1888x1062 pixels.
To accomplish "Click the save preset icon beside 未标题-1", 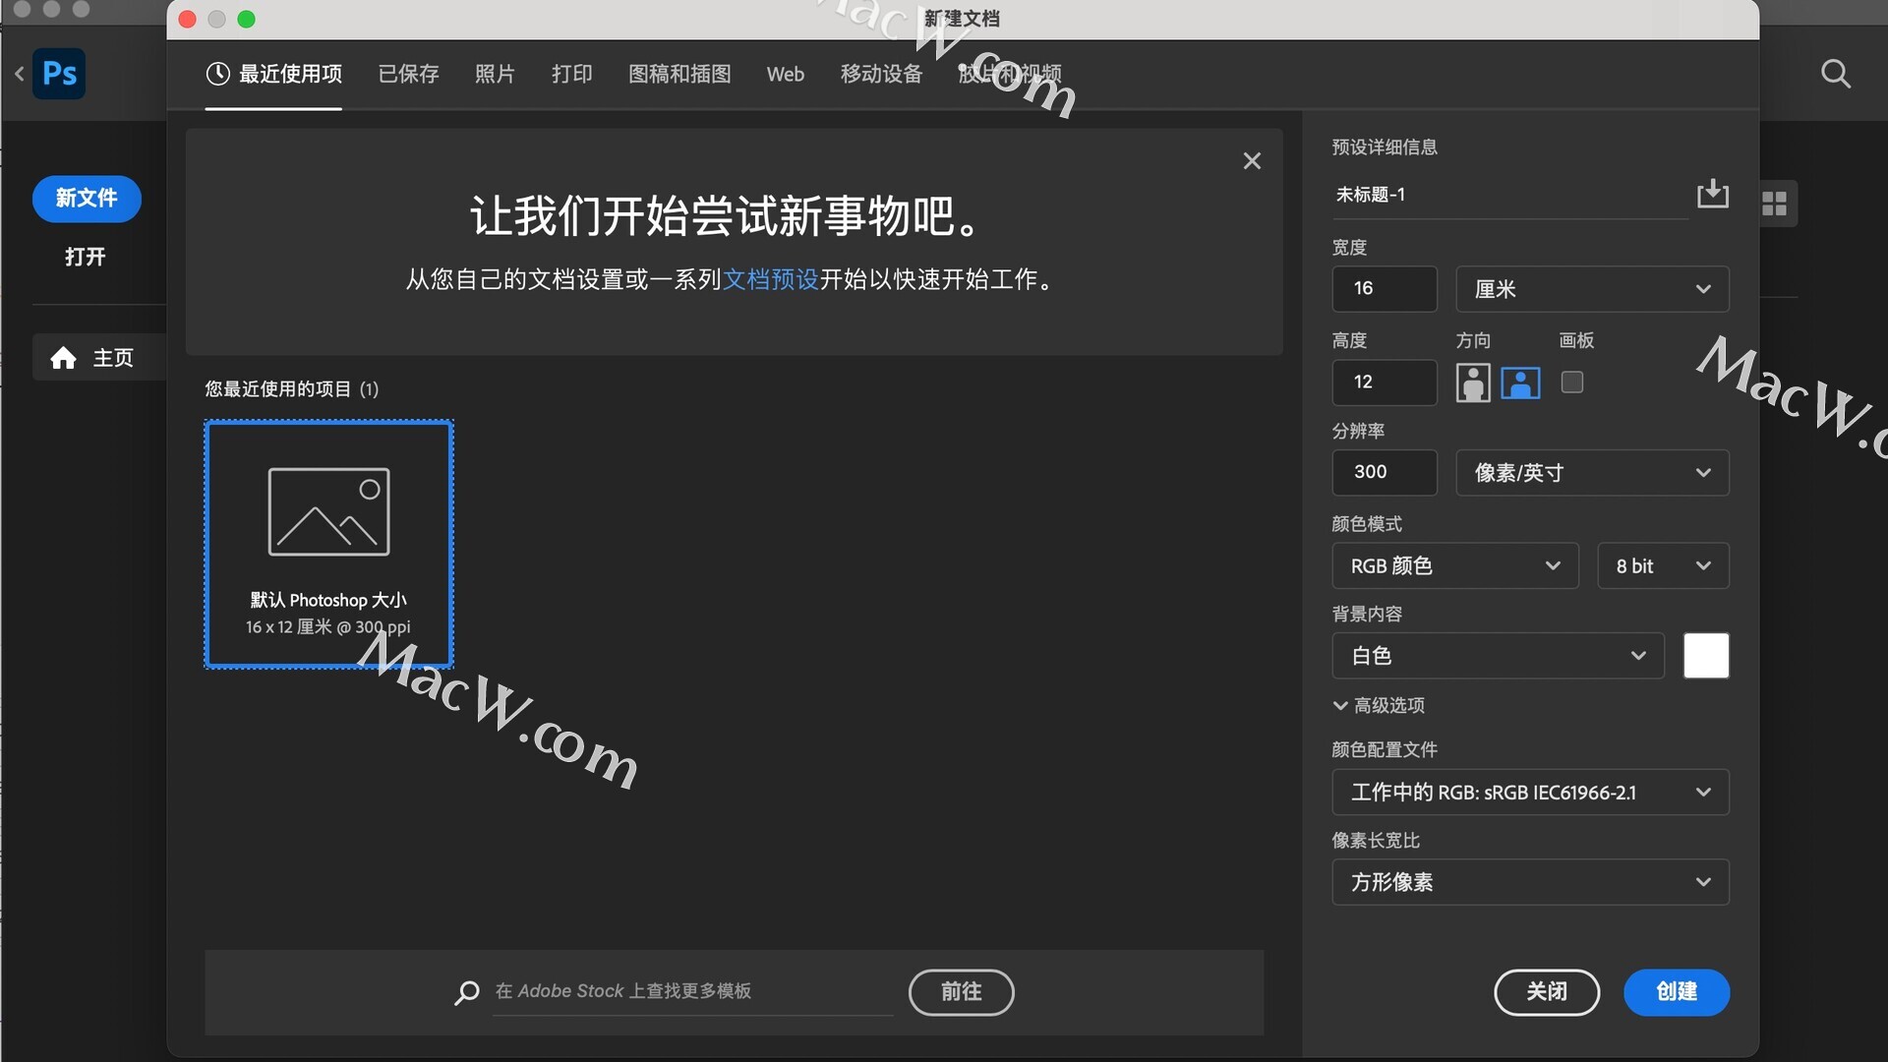I will tap(1712, 193).
